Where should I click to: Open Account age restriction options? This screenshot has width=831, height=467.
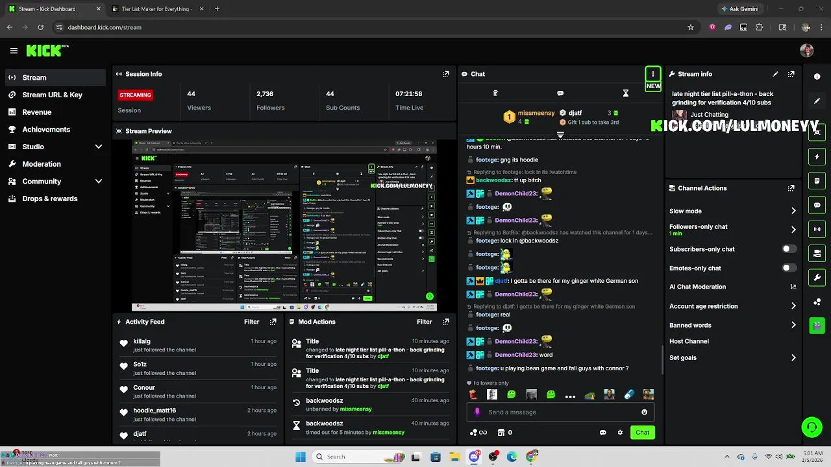(x=732, y=306)
